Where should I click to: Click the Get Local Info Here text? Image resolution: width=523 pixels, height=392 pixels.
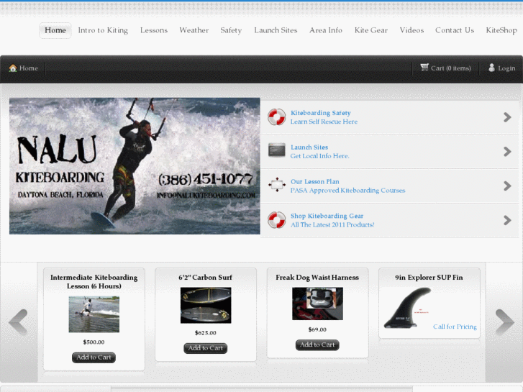point(319,156)
